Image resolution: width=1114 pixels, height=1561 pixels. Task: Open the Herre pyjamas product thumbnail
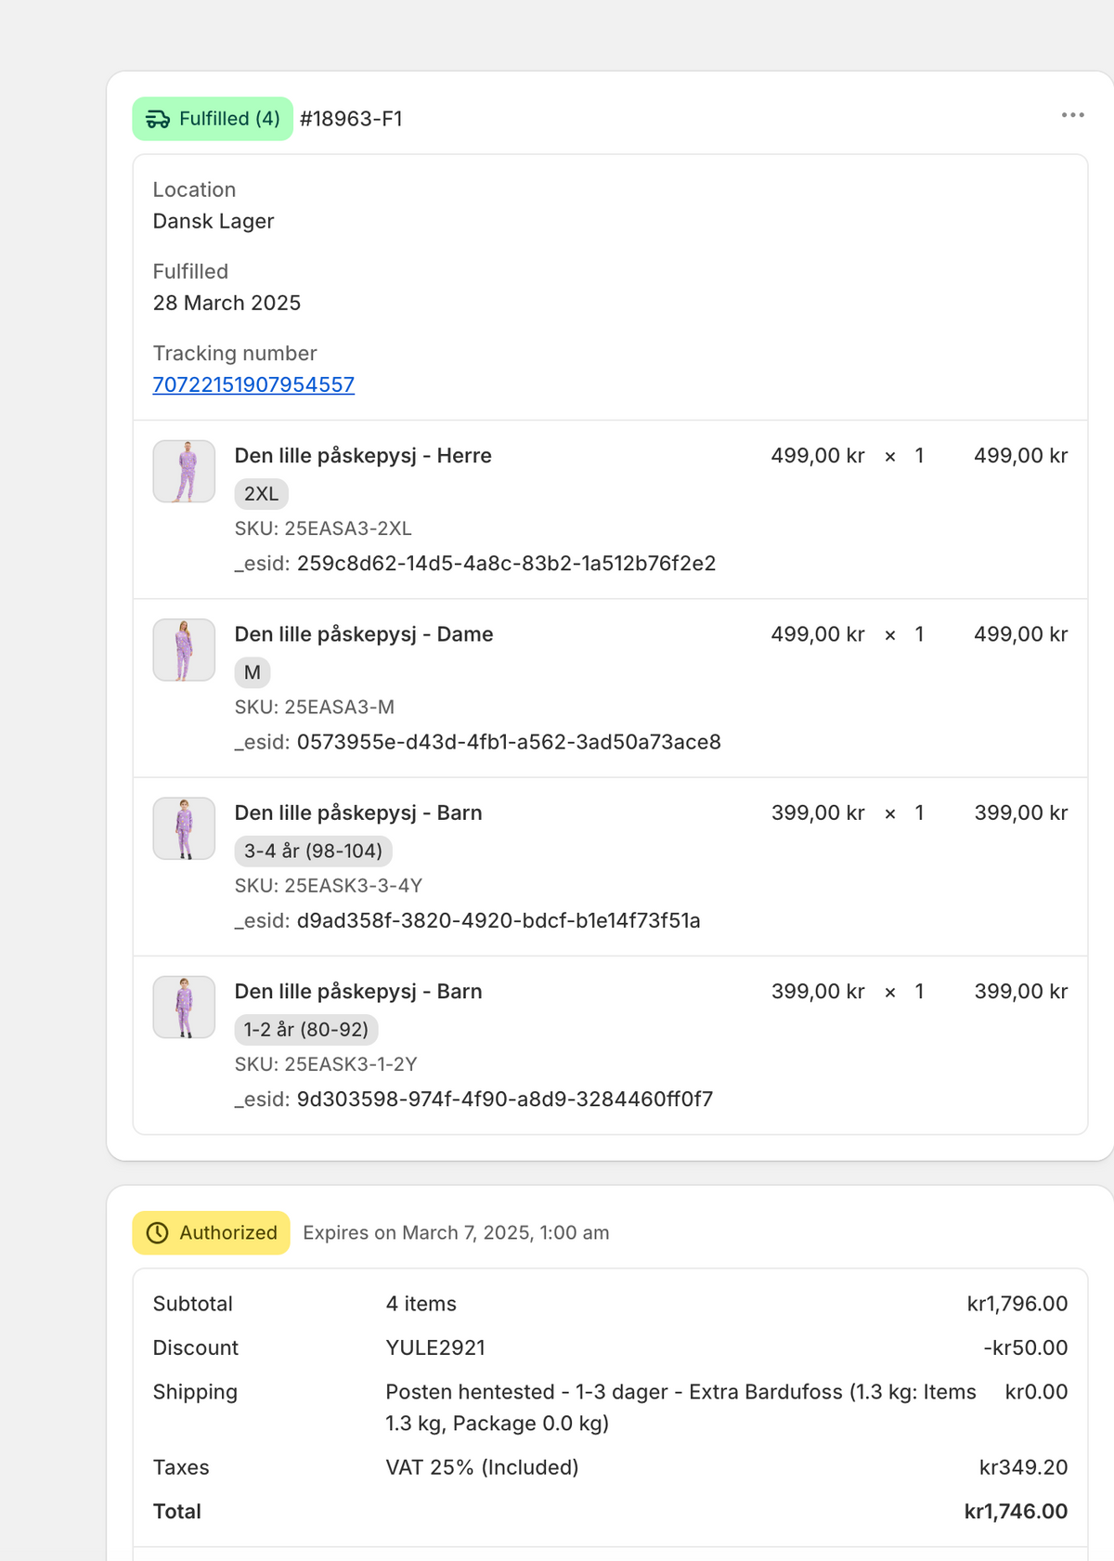(184, 472)
